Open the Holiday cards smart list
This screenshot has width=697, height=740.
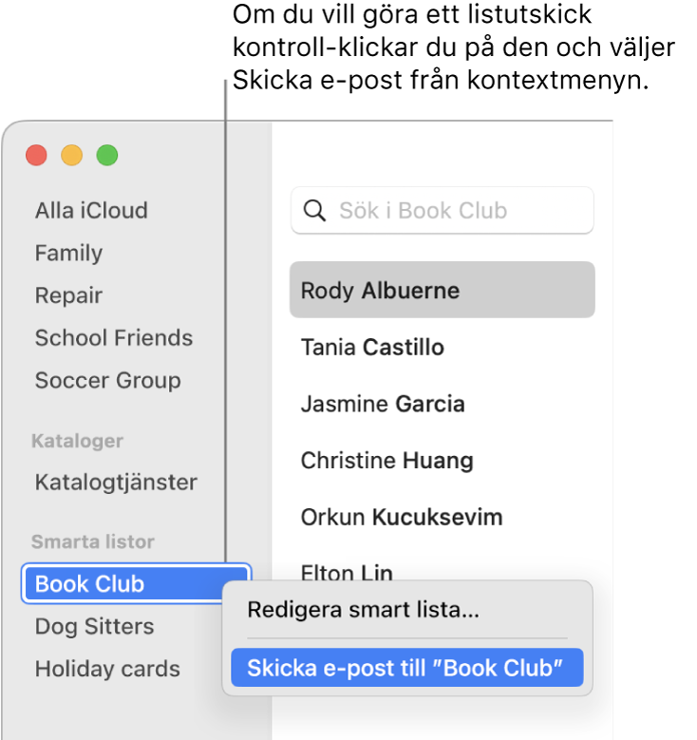pyautogui.click(x=107, y=669)
